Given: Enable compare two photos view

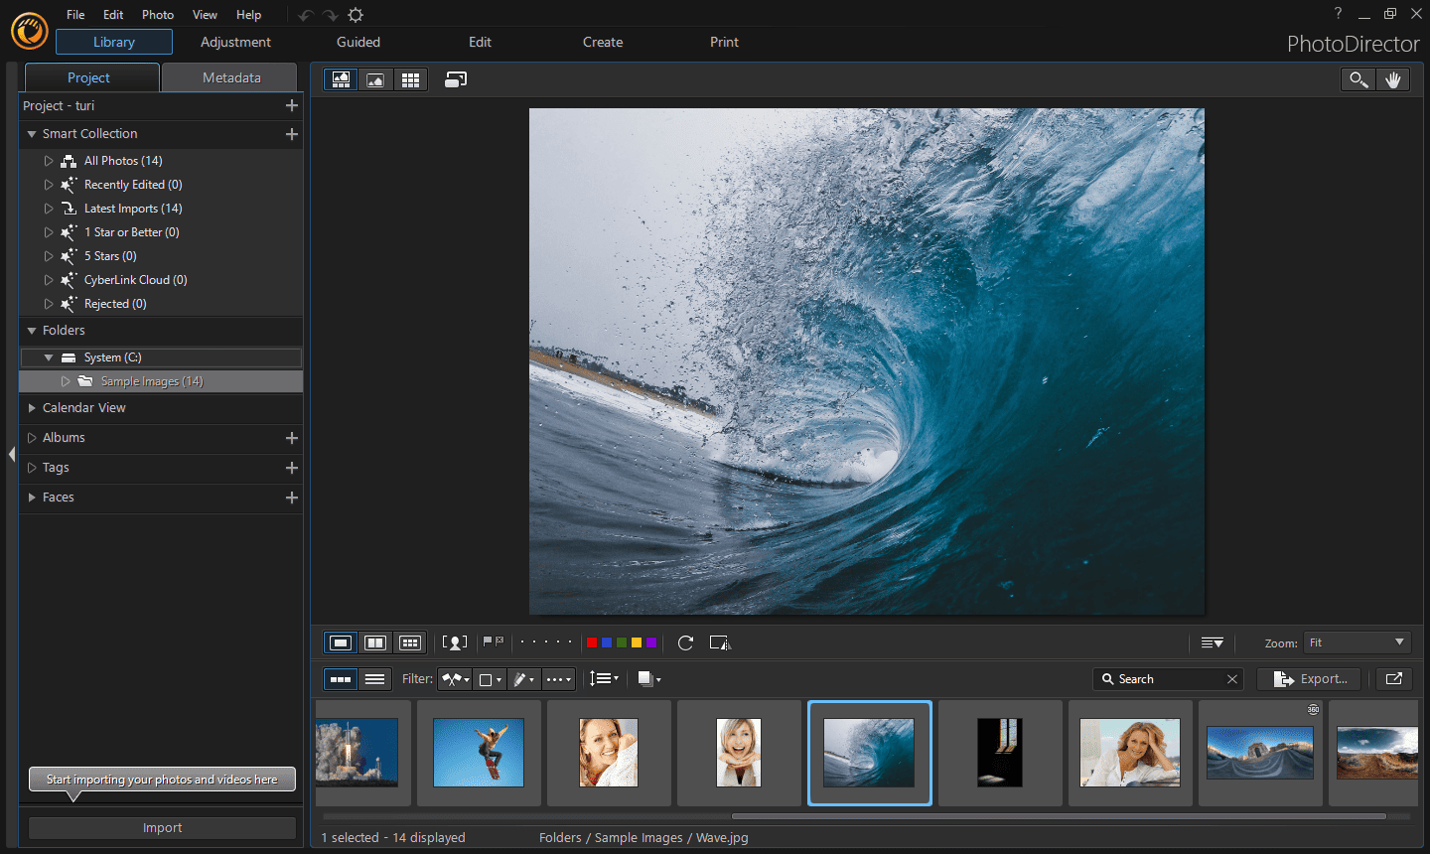Looking at the screenshot, I should pyautogui.click(x=375, y=642).
